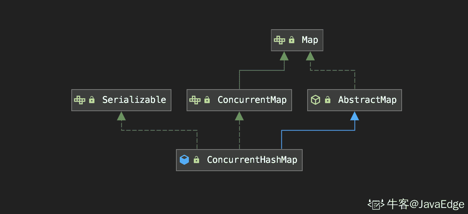Select the ConcurrentMap node label
The height and width of the screenshot is (214, 468).
click(252, 100)
